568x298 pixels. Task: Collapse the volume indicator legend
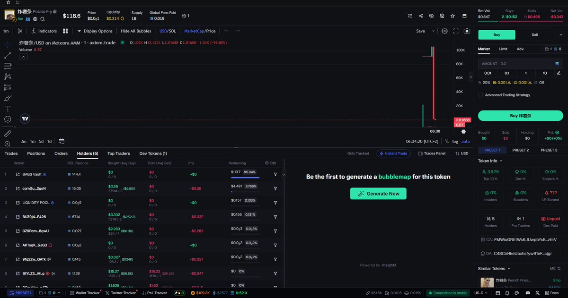point(23,57)
